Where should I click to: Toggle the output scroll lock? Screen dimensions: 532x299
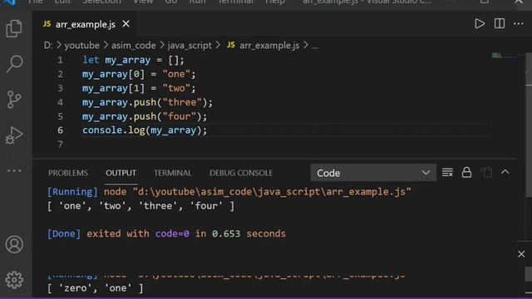466,173
